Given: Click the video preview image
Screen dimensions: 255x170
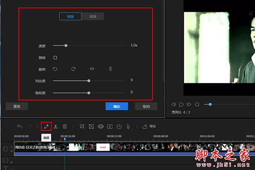Looking at the screenshot, I should click(x=220, y=48).
